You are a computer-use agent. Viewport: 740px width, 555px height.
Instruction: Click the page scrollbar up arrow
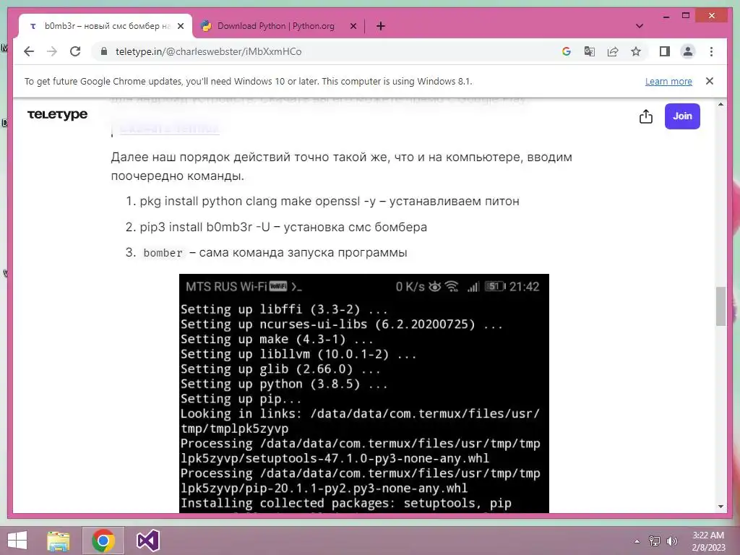[x=720, y=104]
